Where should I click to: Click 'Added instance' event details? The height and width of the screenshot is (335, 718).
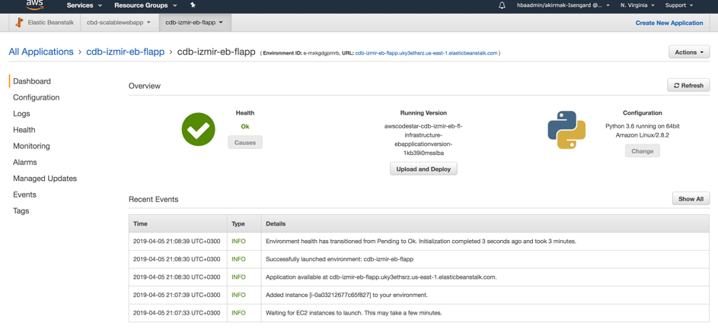coord(346,295)
